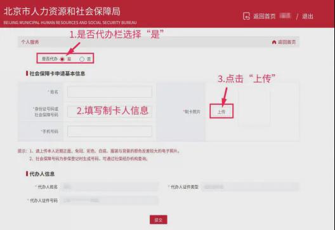Select 否 radio button for 是否代办
This screenshot has width=335, height=230.
point(82,59)
